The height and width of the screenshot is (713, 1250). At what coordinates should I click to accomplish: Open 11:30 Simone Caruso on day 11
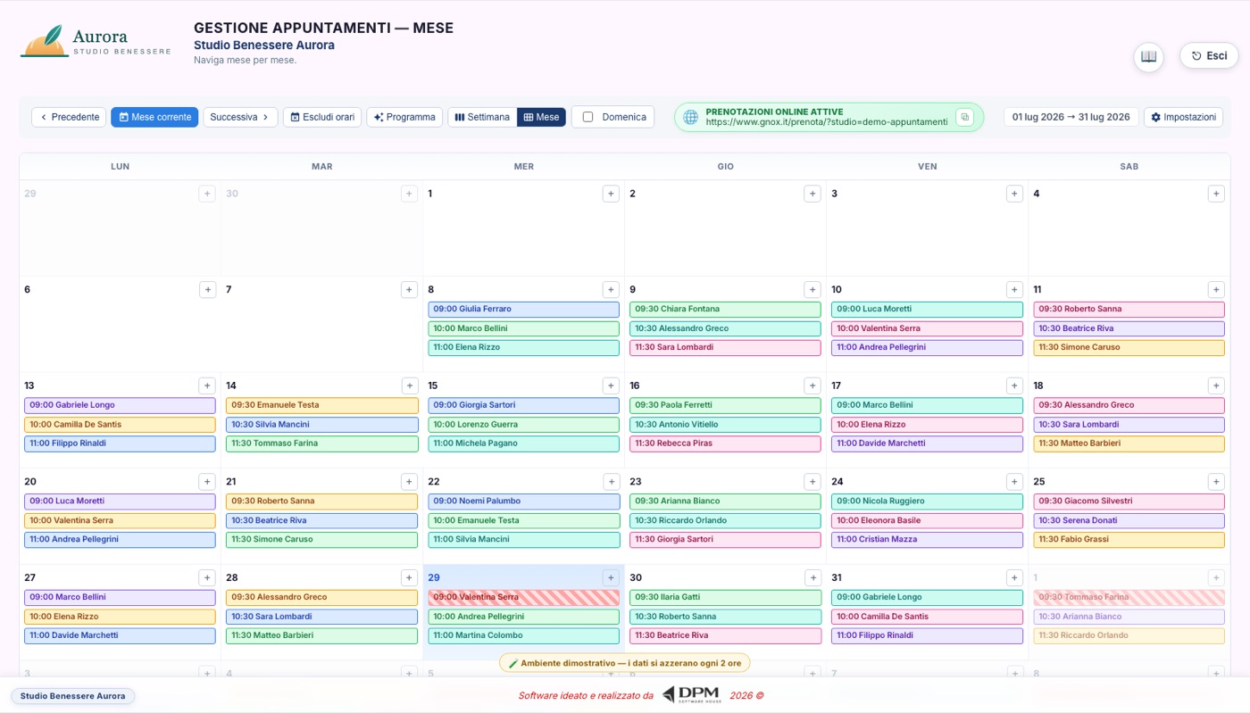pyautogui.click(x=1129, y=348)
